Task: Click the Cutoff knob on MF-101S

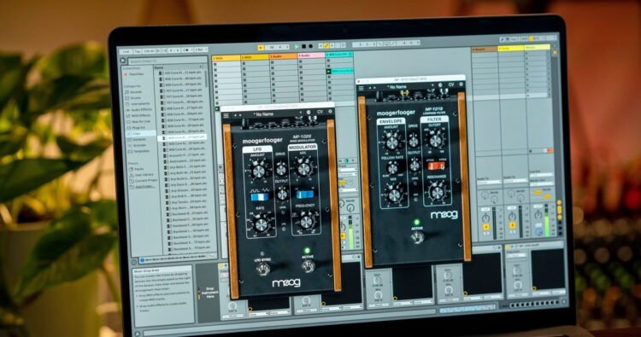Action: [x=436, y=141]
